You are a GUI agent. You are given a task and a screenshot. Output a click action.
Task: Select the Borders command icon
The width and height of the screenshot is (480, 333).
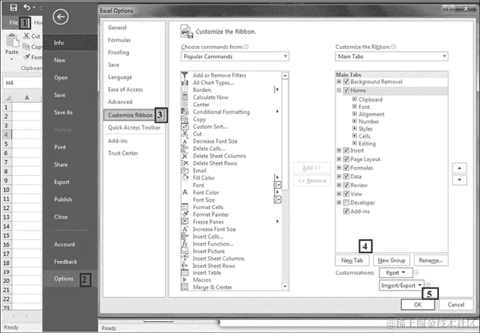(x=185, y=90)
